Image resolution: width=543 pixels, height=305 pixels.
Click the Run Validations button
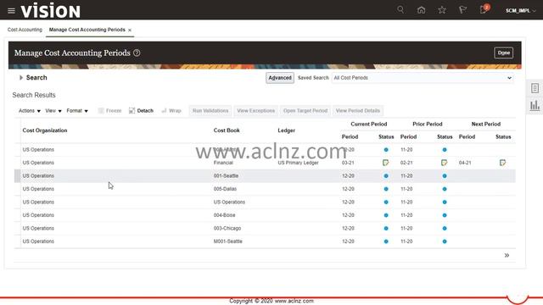(x=210, y=111)
